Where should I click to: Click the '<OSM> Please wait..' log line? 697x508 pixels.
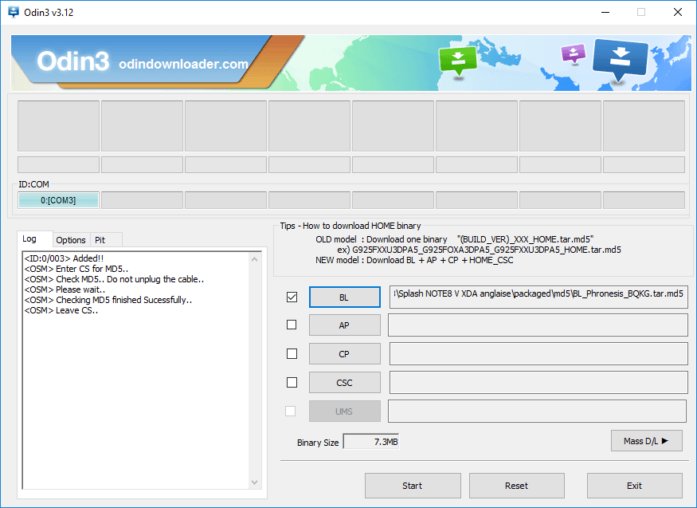pos(65,289)
